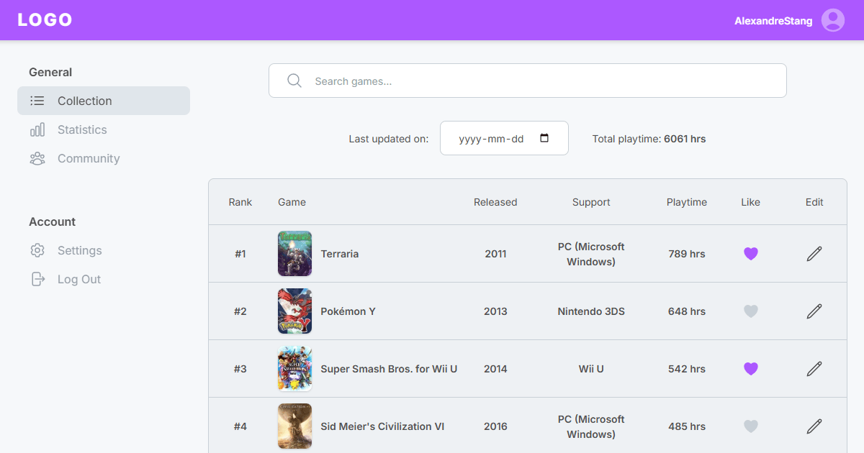864x453 pixels.
Task: Select Sid Meier's Civilization VI title
Action: (382, 426)
